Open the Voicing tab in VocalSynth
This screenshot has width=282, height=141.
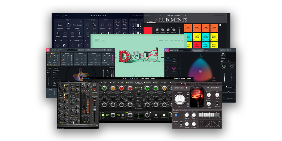point(56,68)
